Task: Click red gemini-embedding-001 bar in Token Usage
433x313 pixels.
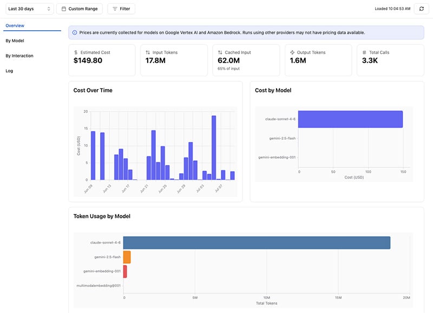Action: pyautogui.click(x=125, y=271)
